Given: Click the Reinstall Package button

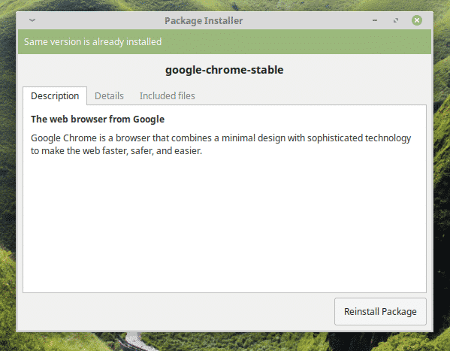Looking at the screenshot, I should [380, 312].
